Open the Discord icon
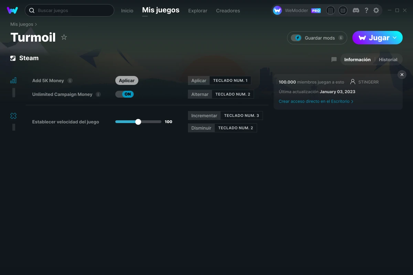 (356, 11)
